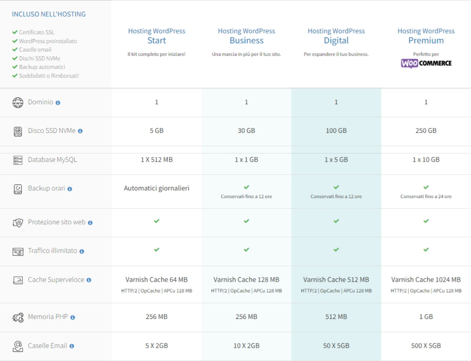
Task: Click the Caselle Email at-sign icon
Action: pyautogui.click(x=18, y=346)
